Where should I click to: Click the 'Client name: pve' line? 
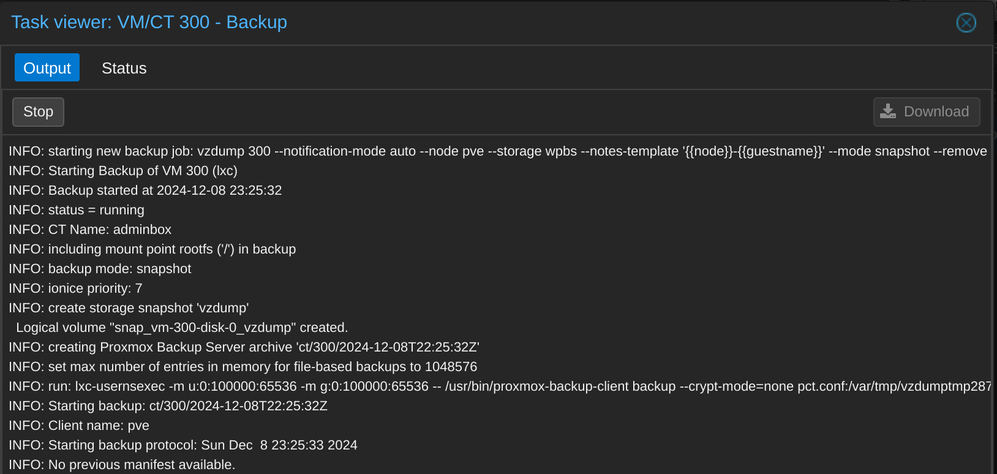tap(79, 426)
